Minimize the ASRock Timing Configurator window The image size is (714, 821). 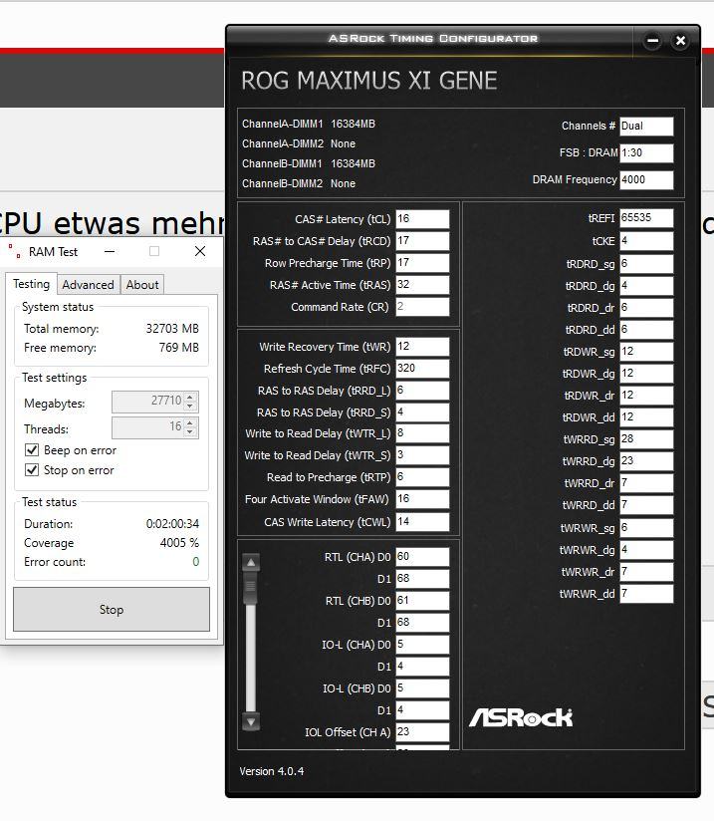652,40
